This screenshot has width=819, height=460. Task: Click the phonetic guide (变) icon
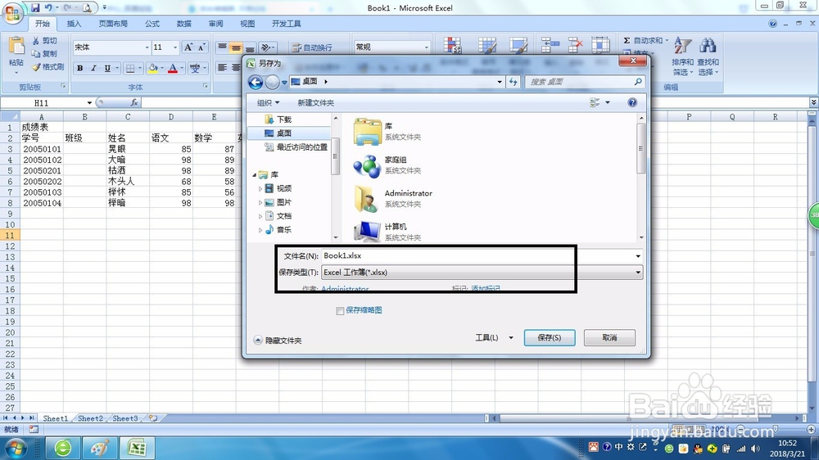click(195, 68)
